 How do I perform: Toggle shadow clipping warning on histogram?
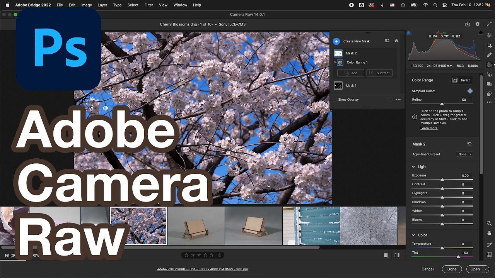409,33
